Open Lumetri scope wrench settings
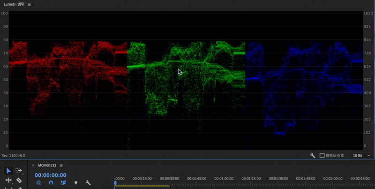Viewport: 375px width, 189px height. 313,155
